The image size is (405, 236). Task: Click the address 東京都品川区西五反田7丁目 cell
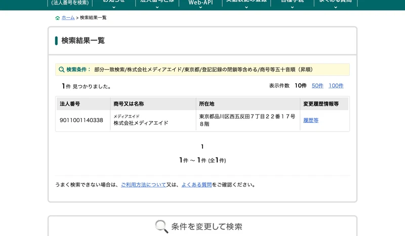[247, 120]
